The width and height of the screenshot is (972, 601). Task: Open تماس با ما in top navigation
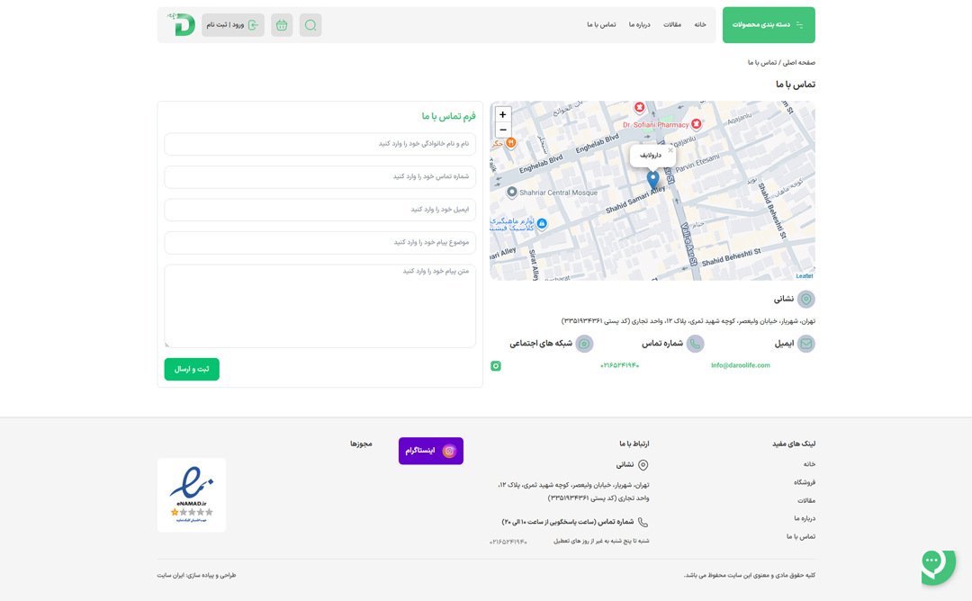tap(601, 25)
